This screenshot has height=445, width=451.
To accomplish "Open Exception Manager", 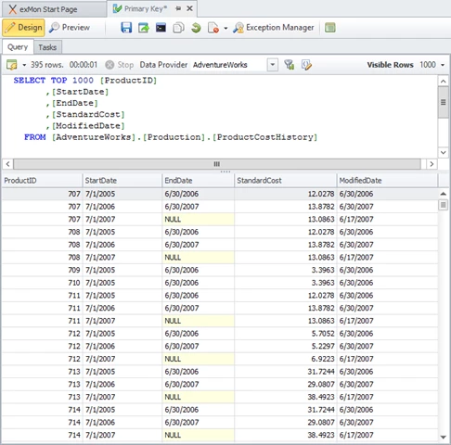I will [x=274, y=28].
